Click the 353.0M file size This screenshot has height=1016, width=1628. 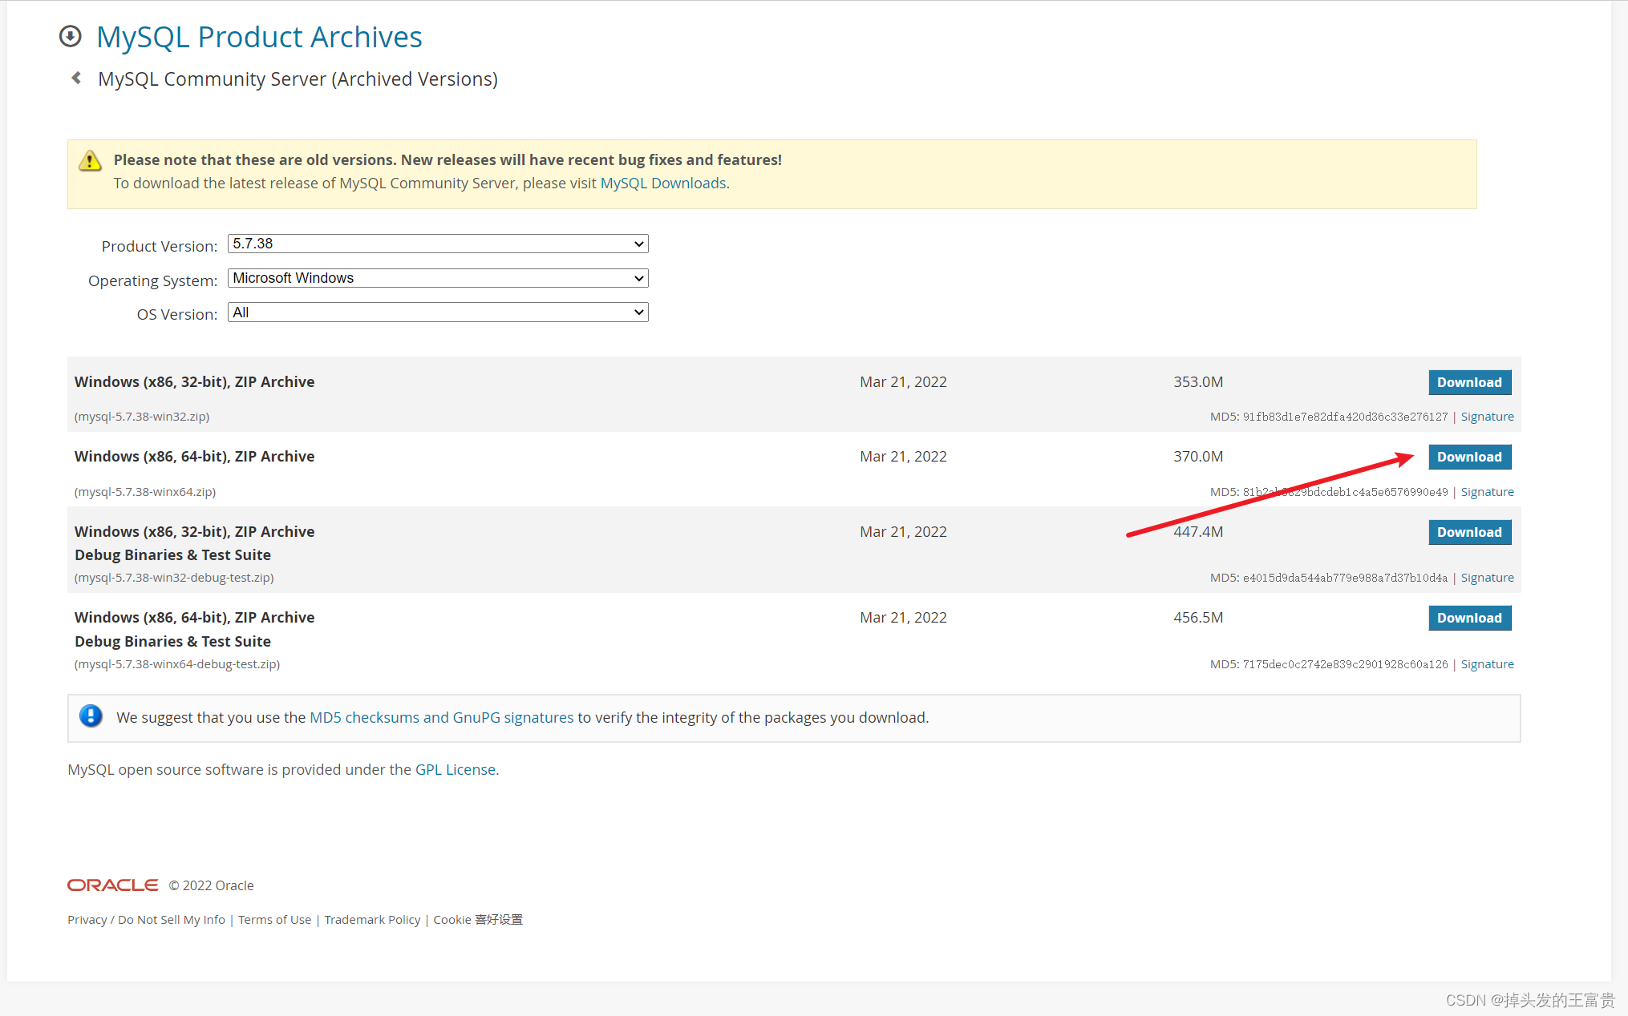1198,382
